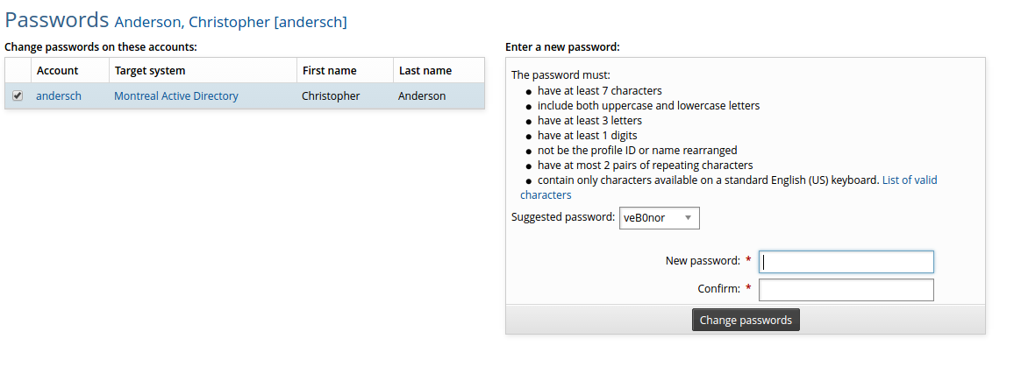The image size is (1021, 367).
Task: Click the First name column header
Action: pyautogui.click(x=330, y=71)
